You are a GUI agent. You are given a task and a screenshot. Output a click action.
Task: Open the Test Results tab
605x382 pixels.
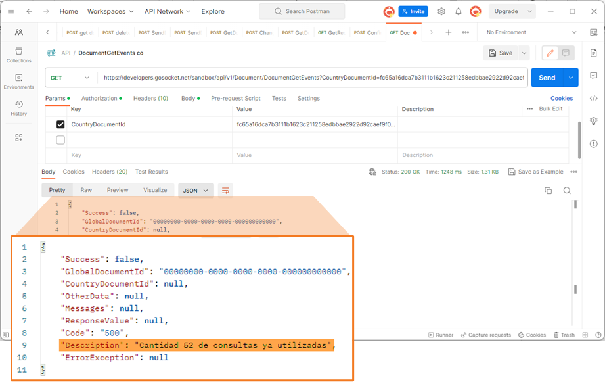click(151, 172)
